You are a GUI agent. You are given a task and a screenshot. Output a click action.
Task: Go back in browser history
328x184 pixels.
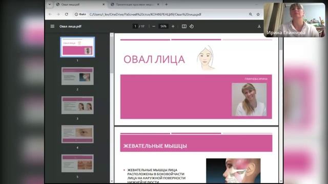click(x=50, y=14)
